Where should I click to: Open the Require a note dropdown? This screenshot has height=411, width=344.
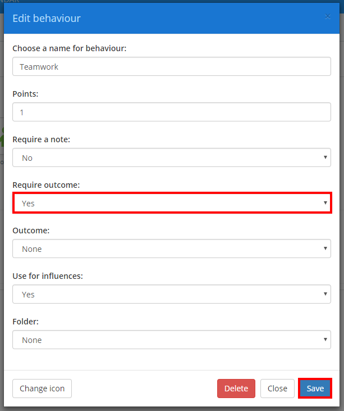171,157
